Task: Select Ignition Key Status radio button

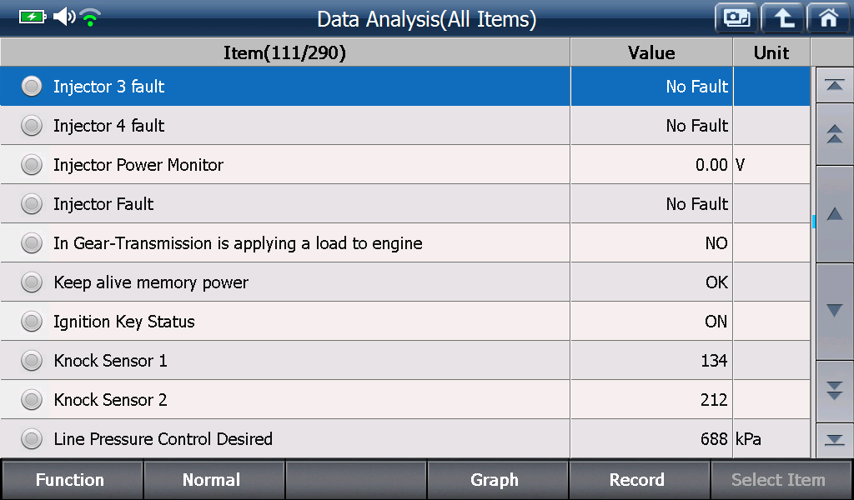Action: point(32,322)
